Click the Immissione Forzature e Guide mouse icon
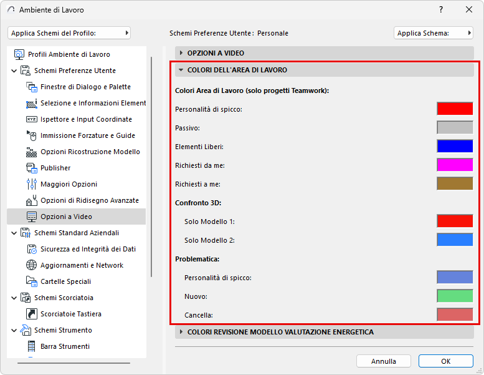 pos(32,135)
